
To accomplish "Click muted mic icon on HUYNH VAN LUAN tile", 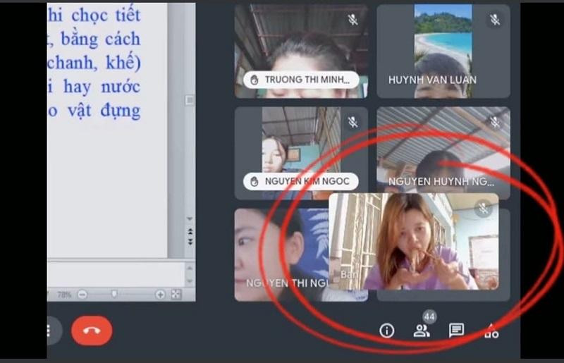I will [x=495, y=20].
